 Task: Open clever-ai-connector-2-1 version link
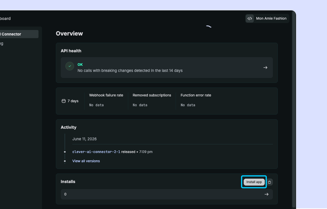click(x=96, y=152)
